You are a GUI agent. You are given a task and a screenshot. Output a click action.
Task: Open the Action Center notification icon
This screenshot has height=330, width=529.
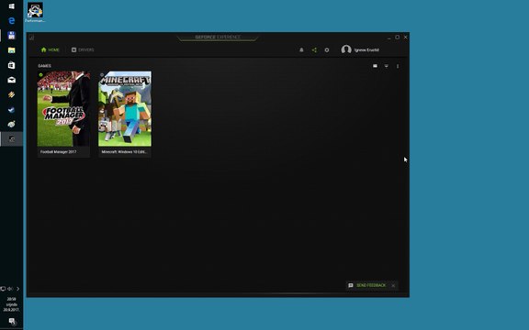[12, 321]
